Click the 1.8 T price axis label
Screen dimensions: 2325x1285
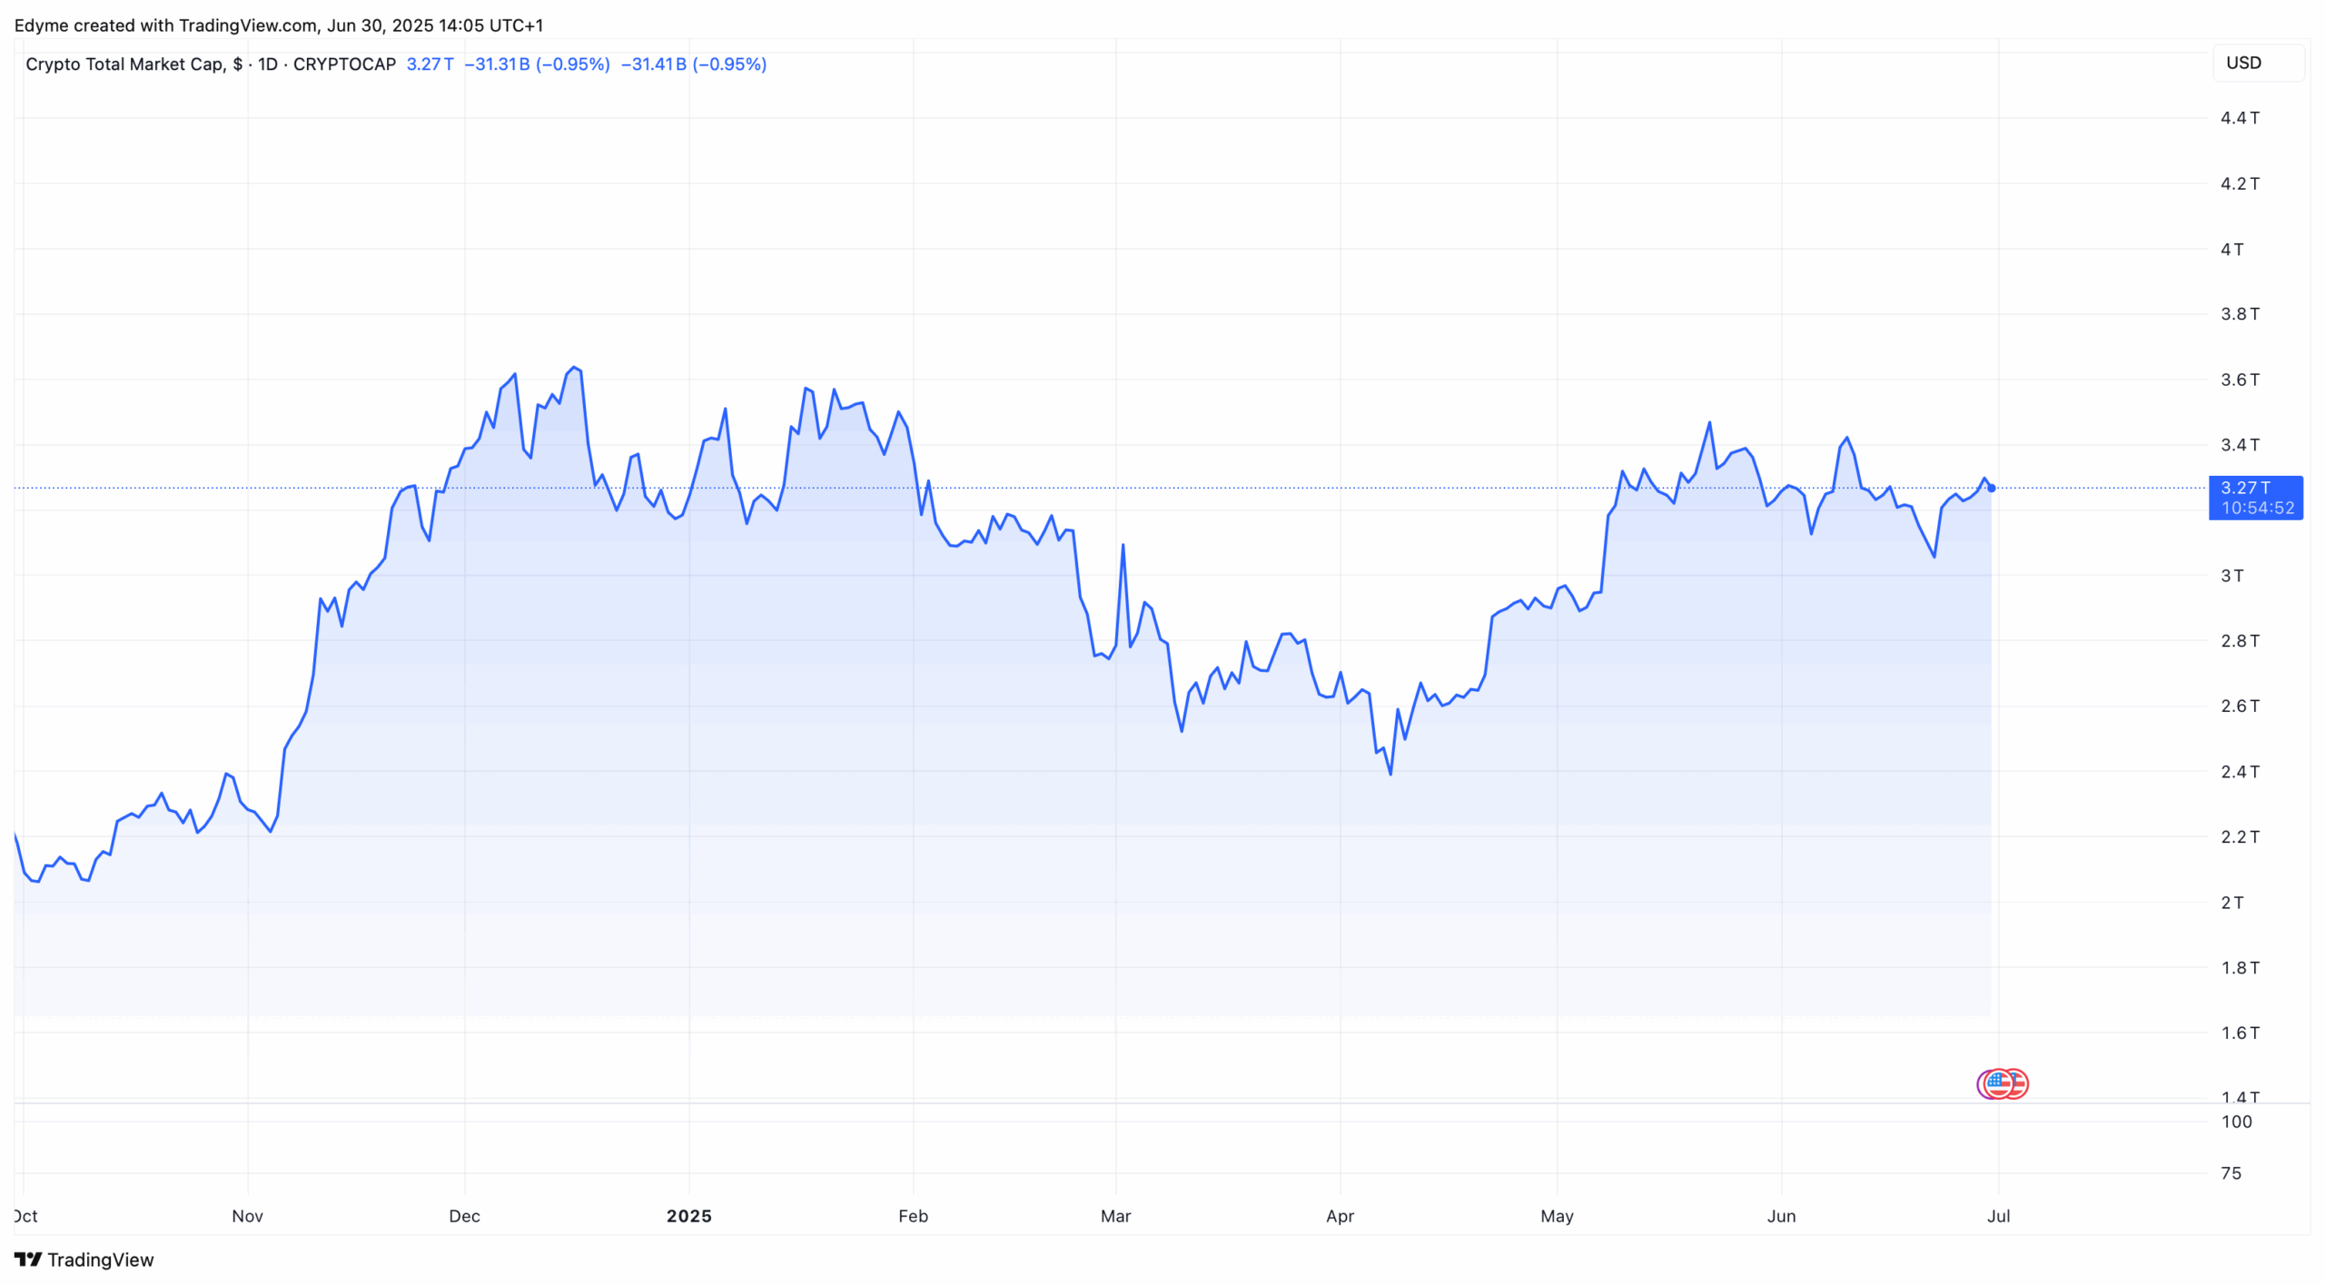tap(2240, 968)
